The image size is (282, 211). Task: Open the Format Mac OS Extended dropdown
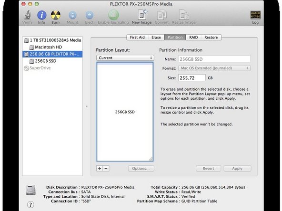click(x=214, y=68)
